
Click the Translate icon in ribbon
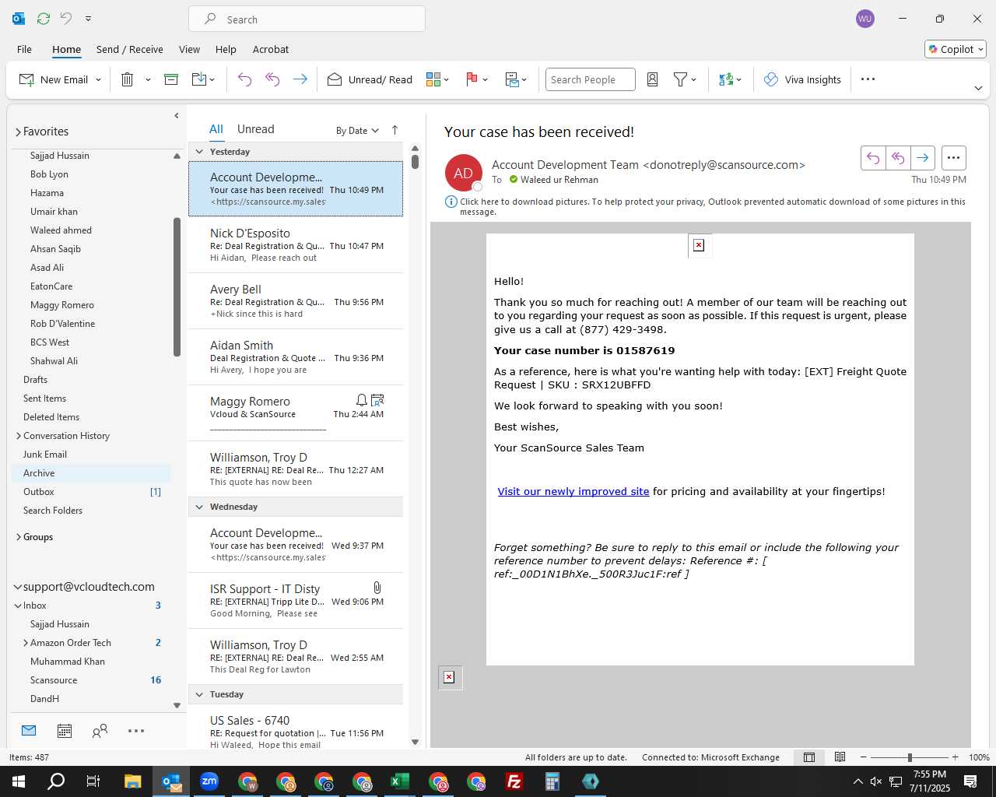(726, 79)
